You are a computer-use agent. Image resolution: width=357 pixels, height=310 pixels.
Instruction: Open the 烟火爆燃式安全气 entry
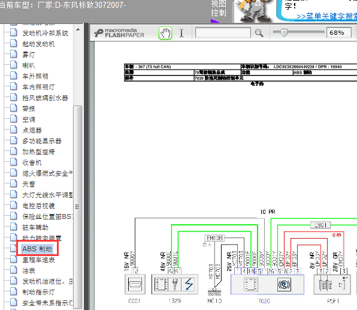pos(47,173)
